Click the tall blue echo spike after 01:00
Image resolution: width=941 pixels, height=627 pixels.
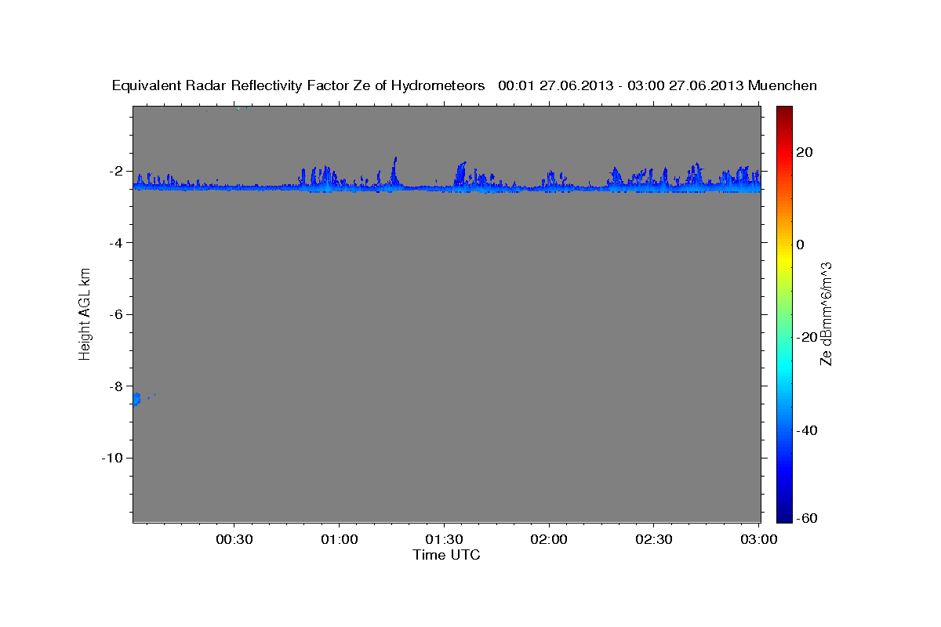394,172
